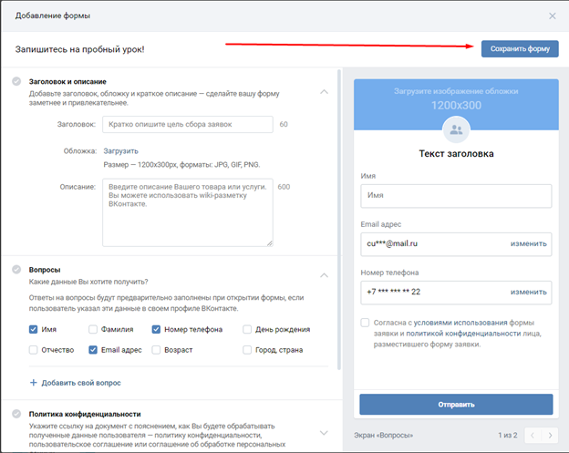Check the Город, страна checkbox
This screenshot has height=453, width=569.
(x=247, y=350)
